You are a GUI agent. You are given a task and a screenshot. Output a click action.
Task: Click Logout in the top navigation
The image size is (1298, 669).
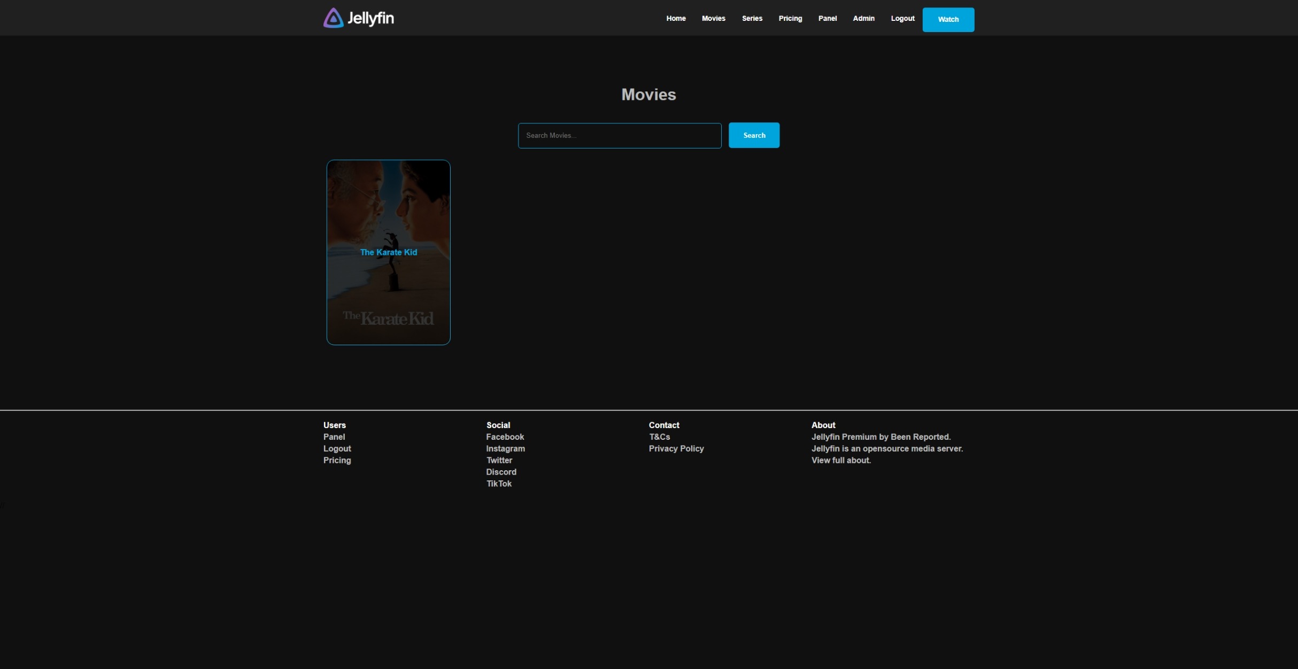pyautogui.click(x=902, y=18)
